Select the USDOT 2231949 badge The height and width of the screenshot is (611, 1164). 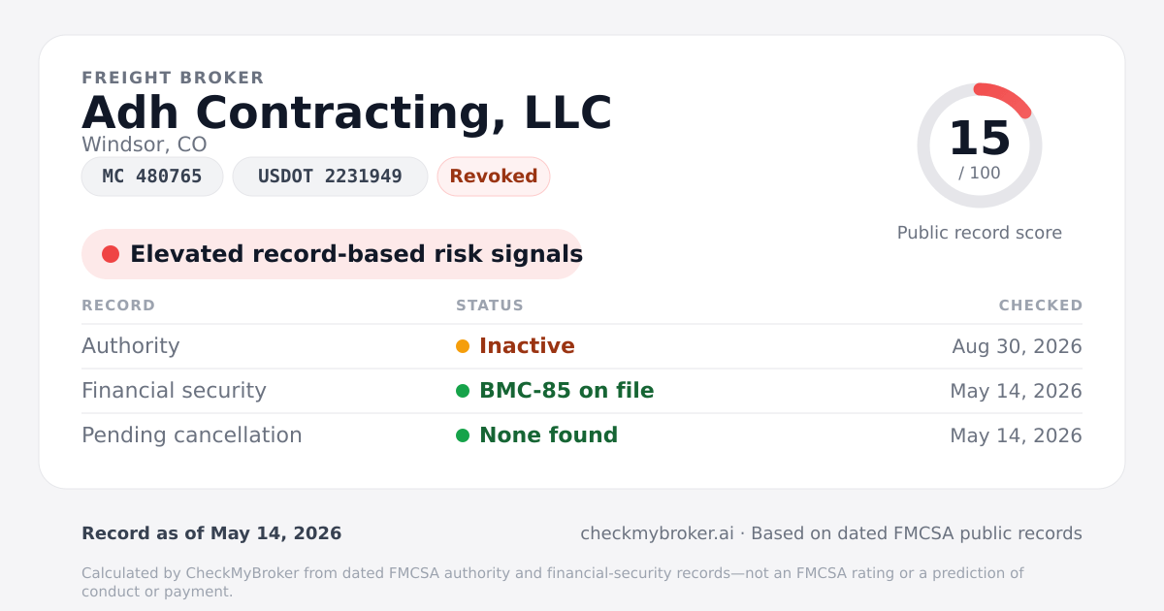point(330,177)
